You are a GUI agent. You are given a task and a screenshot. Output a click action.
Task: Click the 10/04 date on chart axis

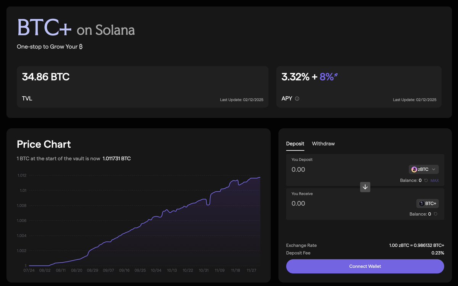(156, 270)
